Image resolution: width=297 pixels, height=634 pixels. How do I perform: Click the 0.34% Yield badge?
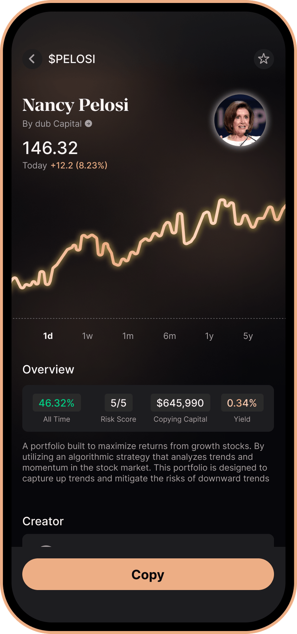242,403
